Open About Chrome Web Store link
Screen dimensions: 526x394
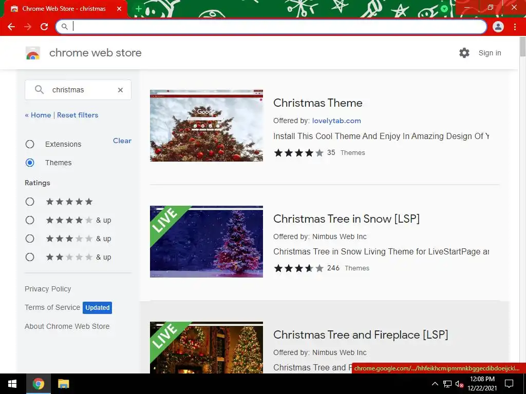tap(67, 326)
